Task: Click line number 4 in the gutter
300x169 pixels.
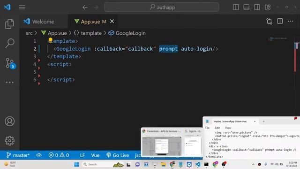Action: (35, 64)
